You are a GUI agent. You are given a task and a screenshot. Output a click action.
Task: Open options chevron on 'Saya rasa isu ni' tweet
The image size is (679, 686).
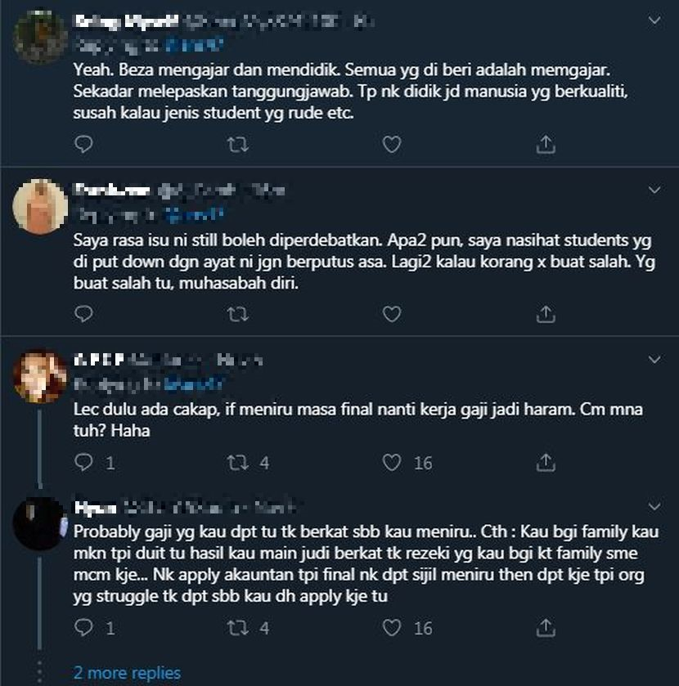point(654,190)
